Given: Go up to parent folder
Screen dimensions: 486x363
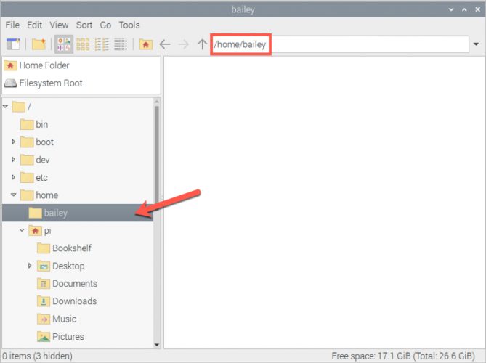Looking at the screenshot, I should tap(202, 44).
